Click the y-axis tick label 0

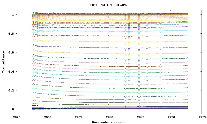(13, 109)
